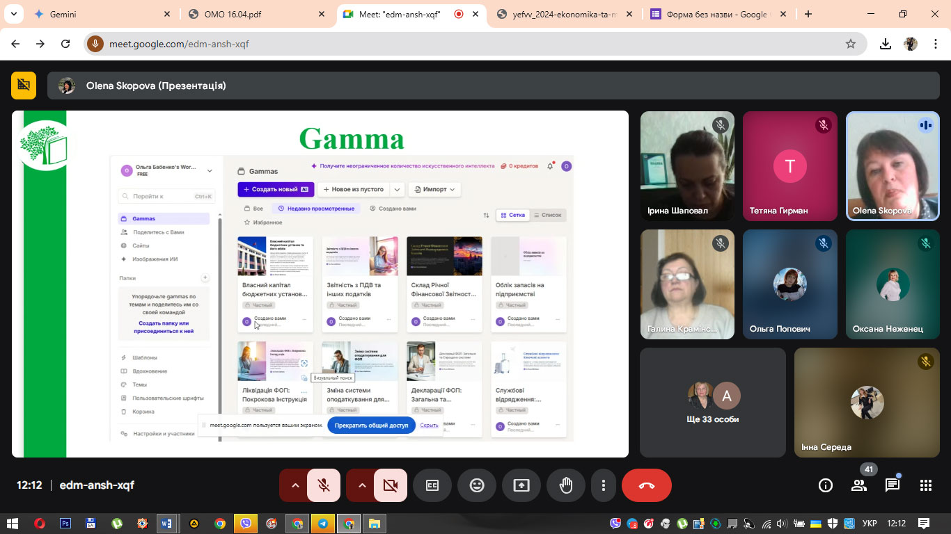Turn on captions with the CC button
951x534 pixels.
pyautogui.click(x=432, y=485)
